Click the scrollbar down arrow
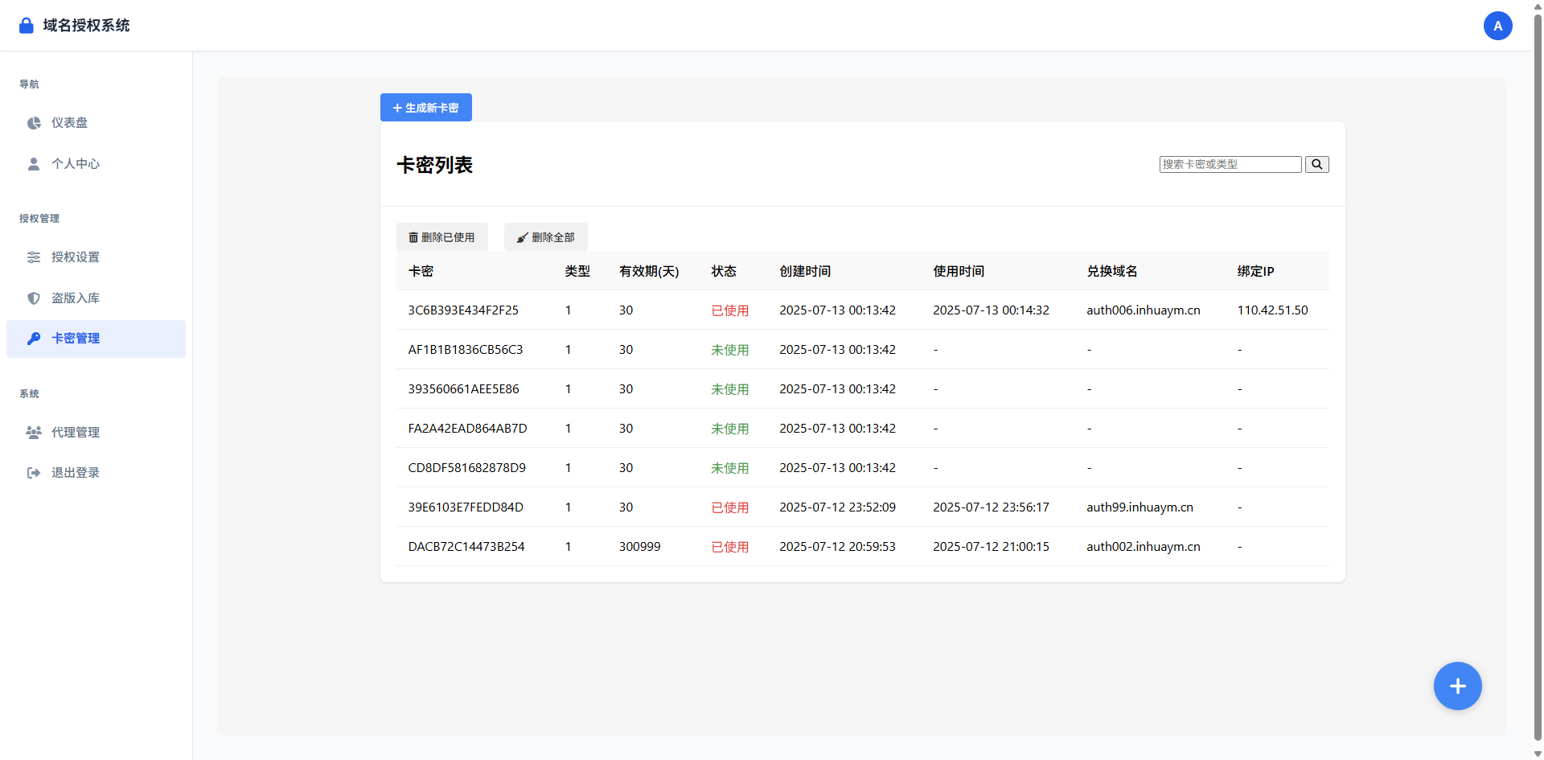1544x760 pixels. 1538,754
